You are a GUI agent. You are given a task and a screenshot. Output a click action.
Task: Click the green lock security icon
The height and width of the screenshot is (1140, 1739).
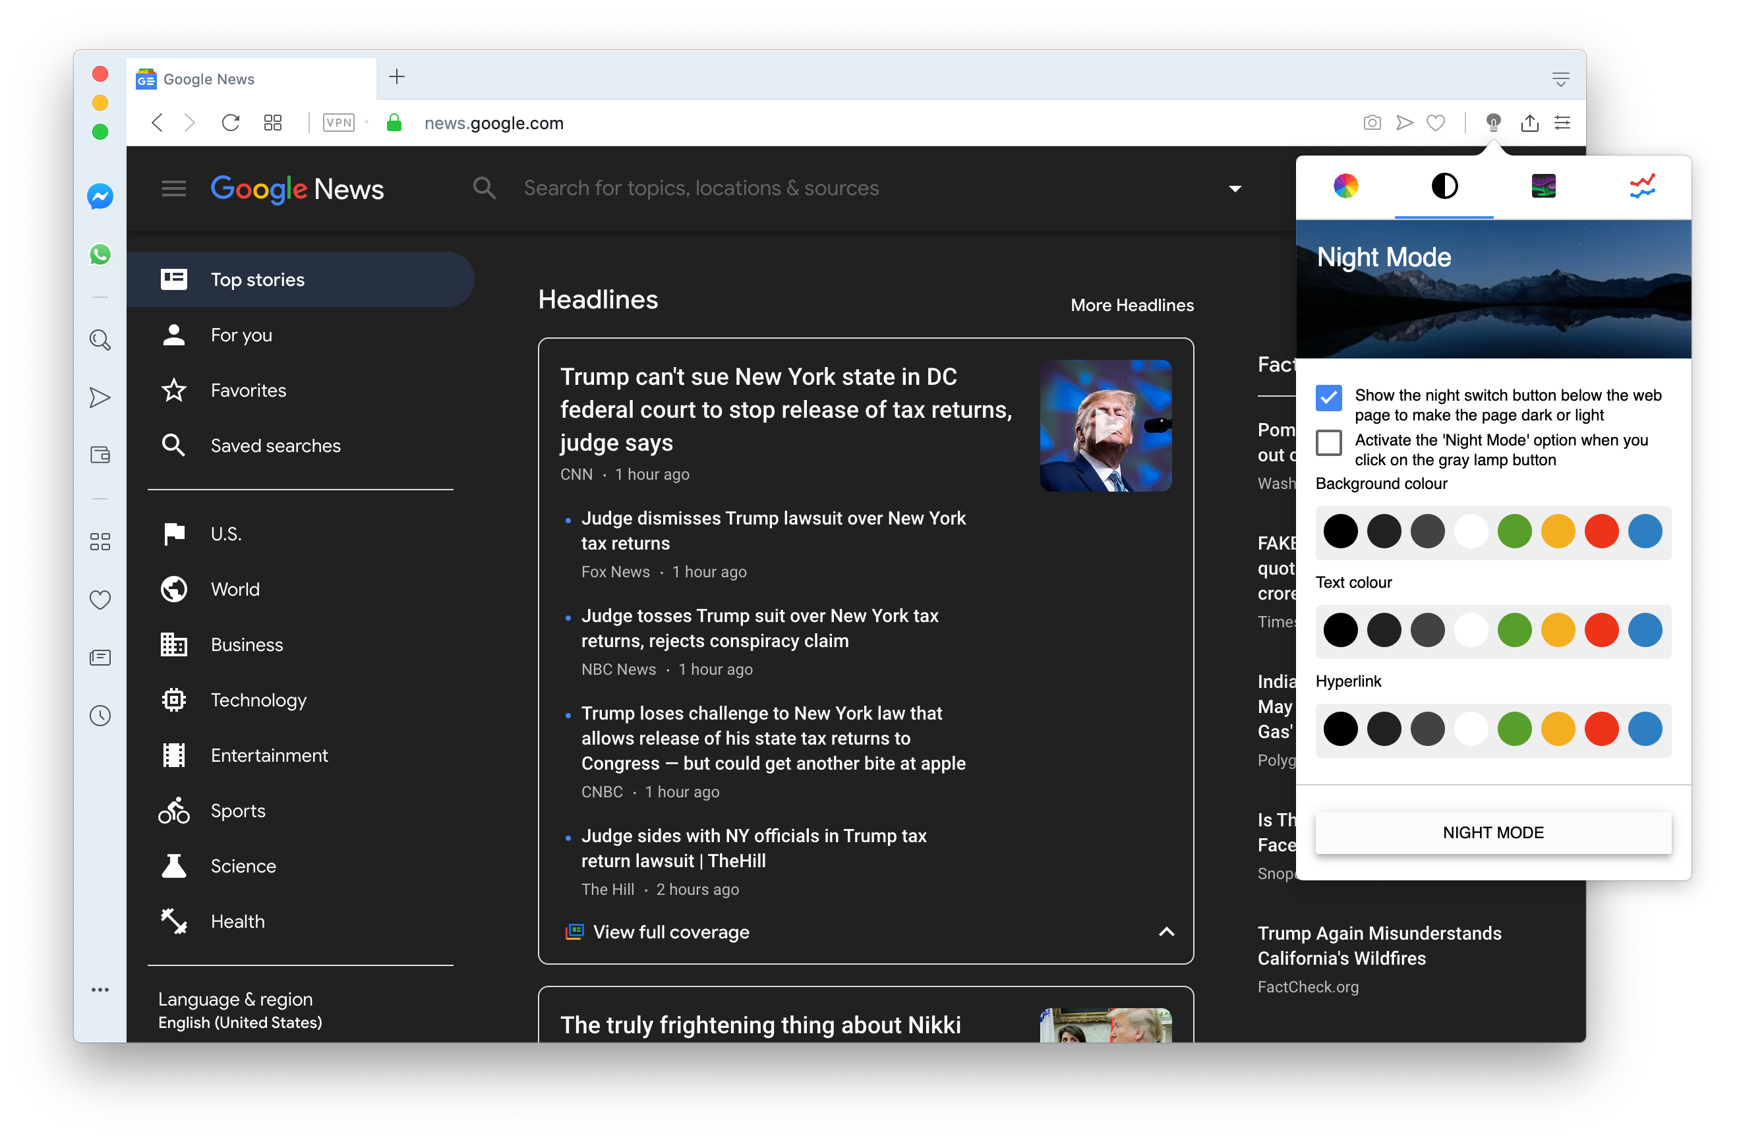(x=394, y=123)
